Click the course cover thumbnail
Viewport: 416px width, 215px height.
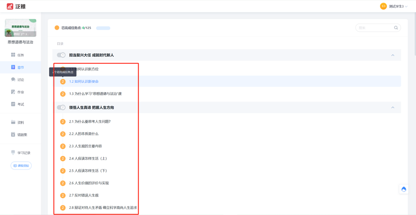(20, 28)
